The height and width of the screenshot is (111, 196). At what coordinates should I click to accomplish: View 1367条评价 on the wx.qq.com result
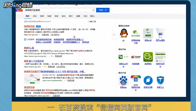point(55,35)
